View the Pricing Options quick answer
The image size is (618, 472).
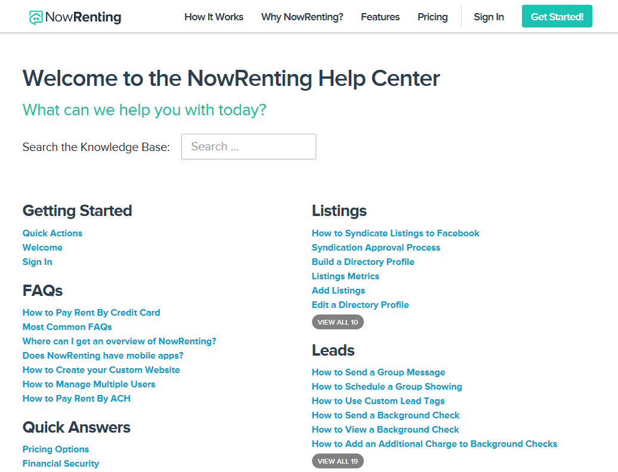click(55, 449)
